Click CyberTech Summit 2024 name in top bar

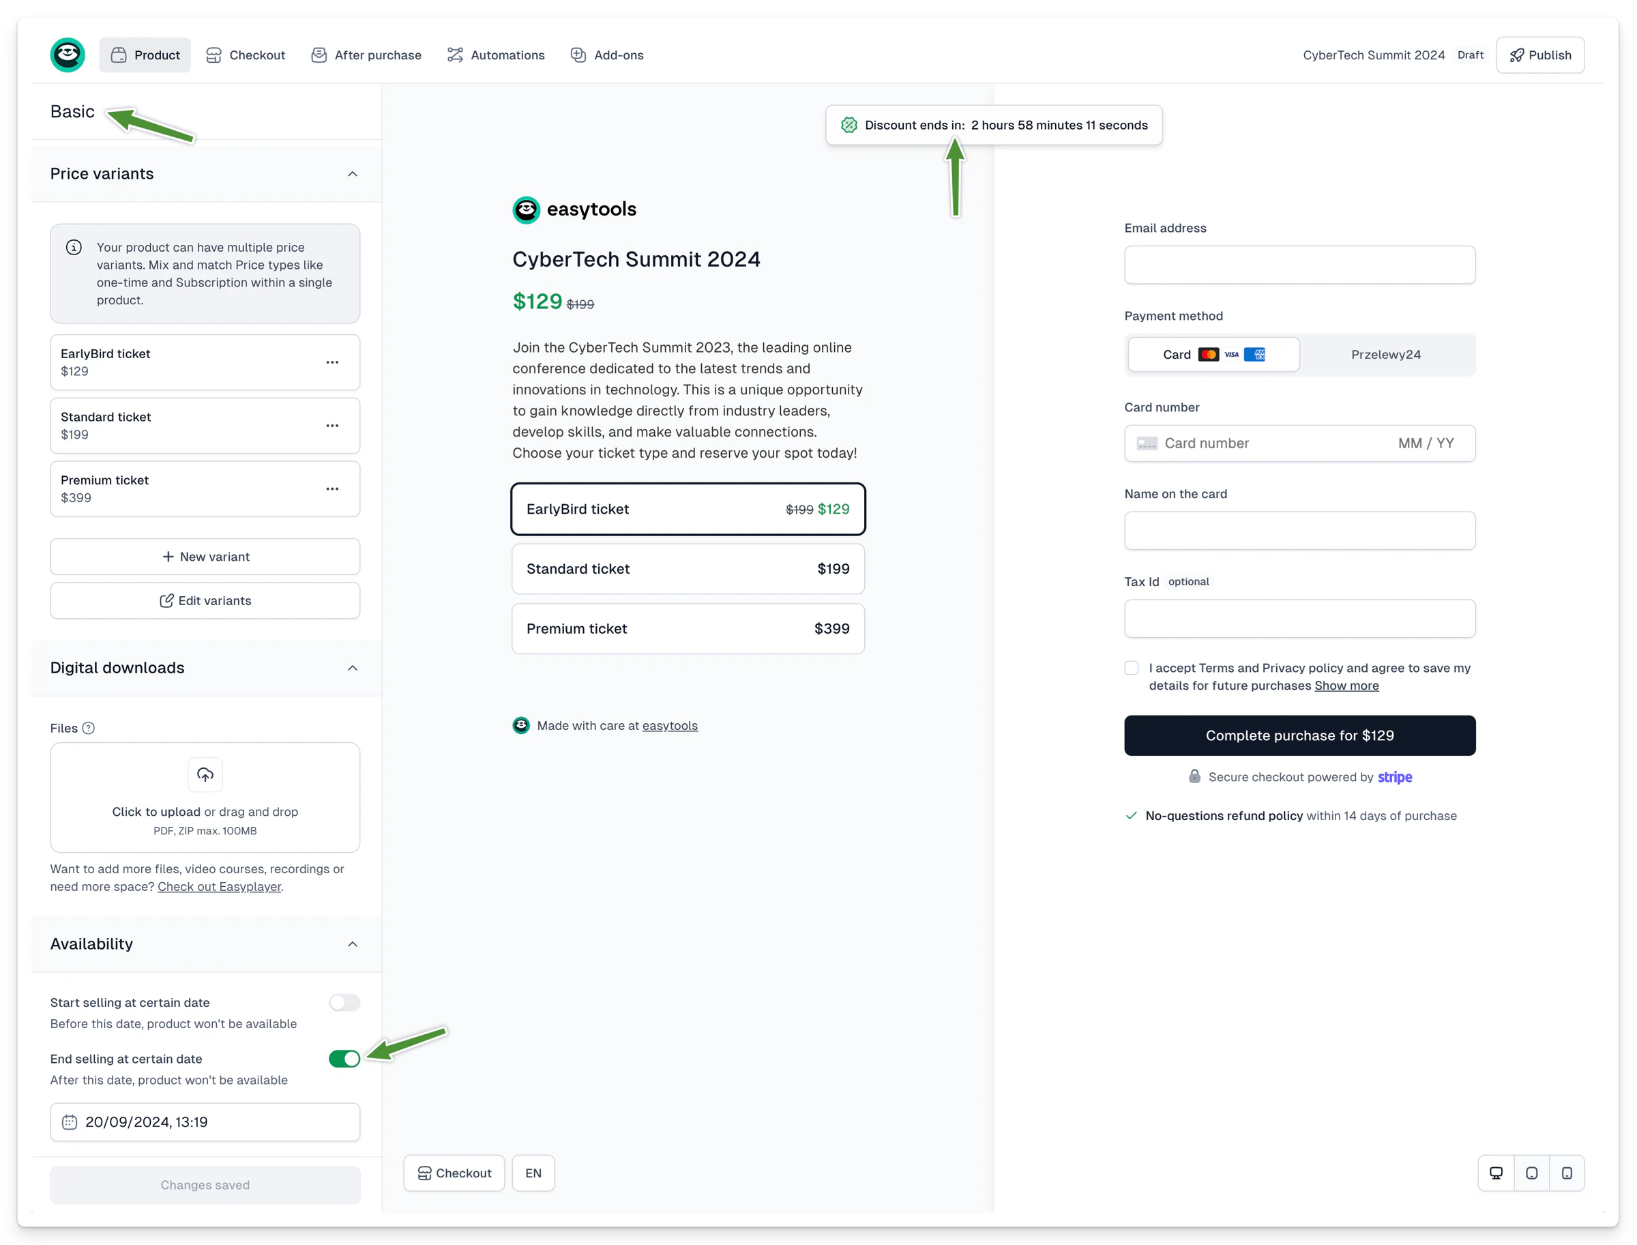pyautogui.click(x=1373, y=55)
